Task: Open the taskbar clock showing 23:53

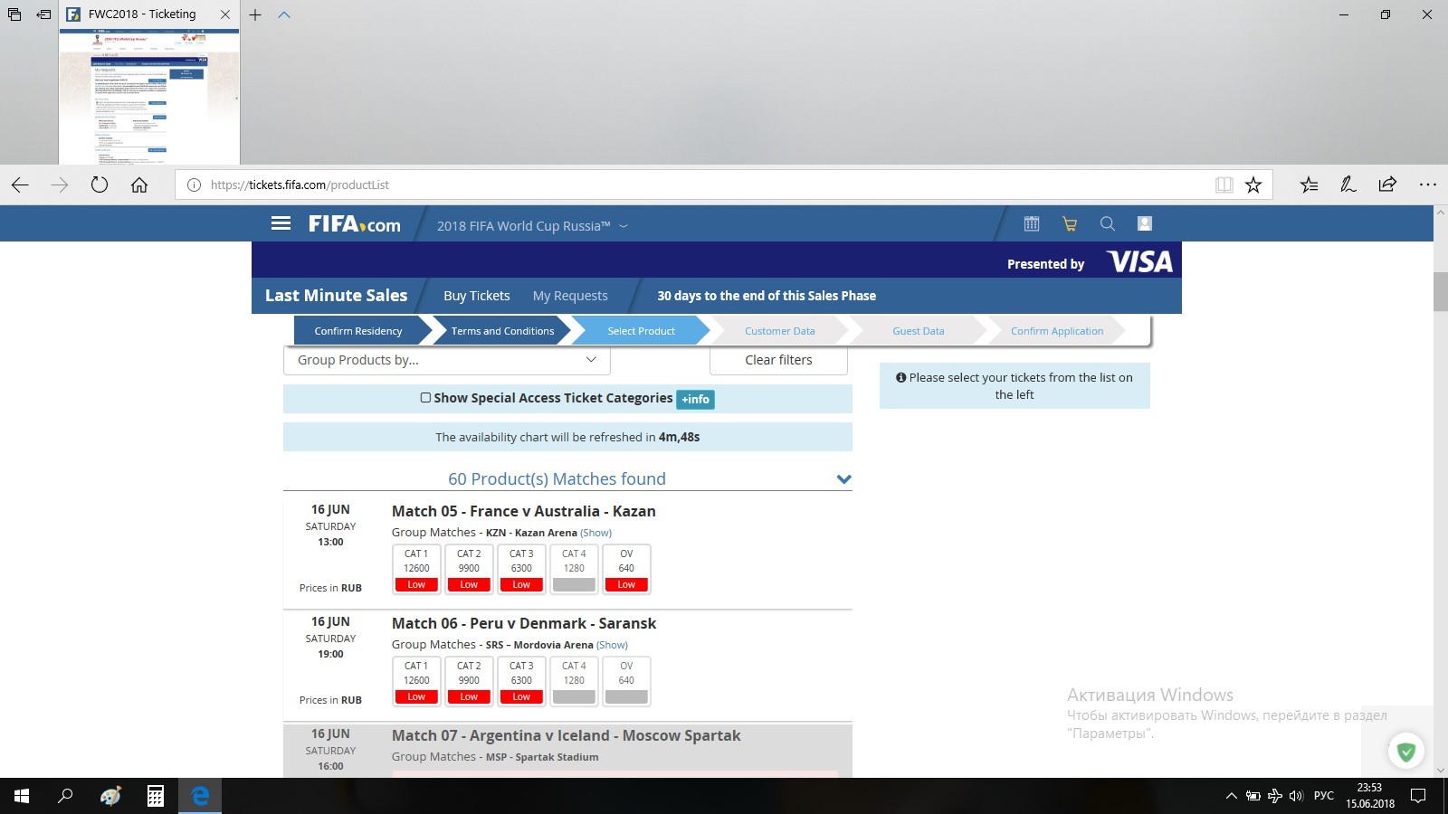Action: 1370,796
